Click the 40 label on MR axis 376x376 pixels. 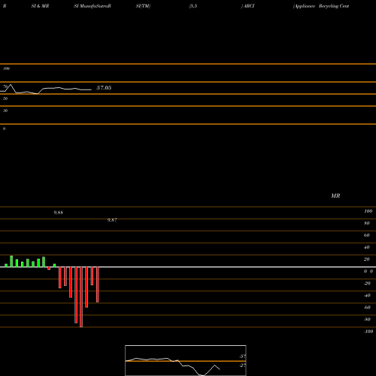367,247
